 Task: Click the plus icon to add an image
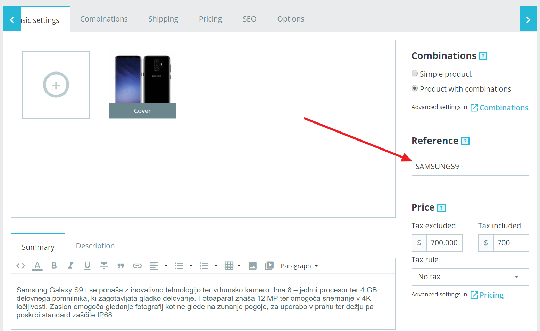(56, 85)
